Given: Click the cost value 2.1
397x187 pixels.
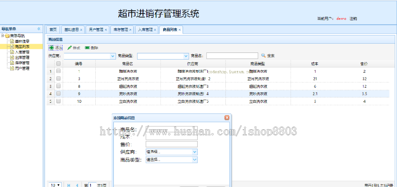Looking at the screenshot, I should 315,93.
